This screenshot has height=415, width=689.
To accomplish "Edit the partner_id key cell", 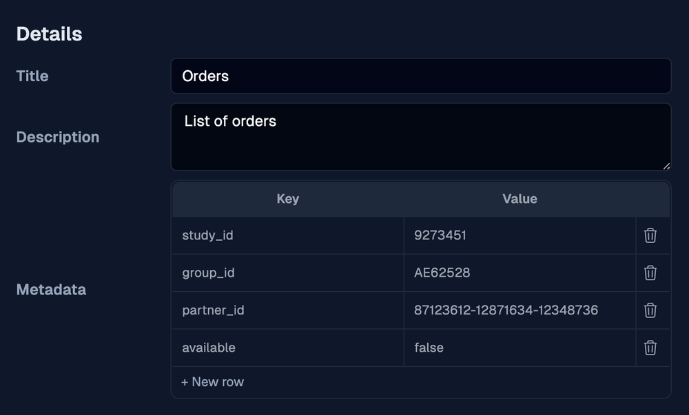I will [287, 310].
